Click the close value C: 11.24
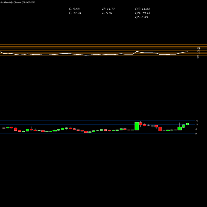 75,13
